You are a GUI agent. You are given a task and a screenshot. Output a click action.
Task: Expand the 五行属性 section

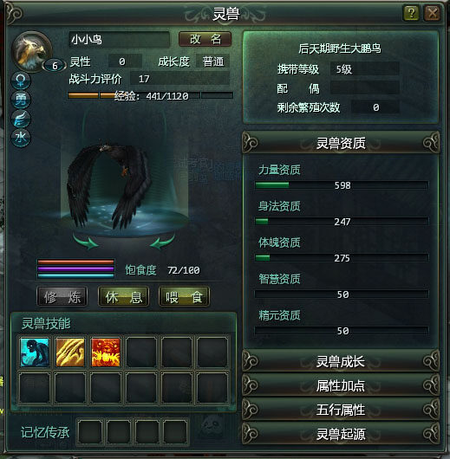coord(341,410)
